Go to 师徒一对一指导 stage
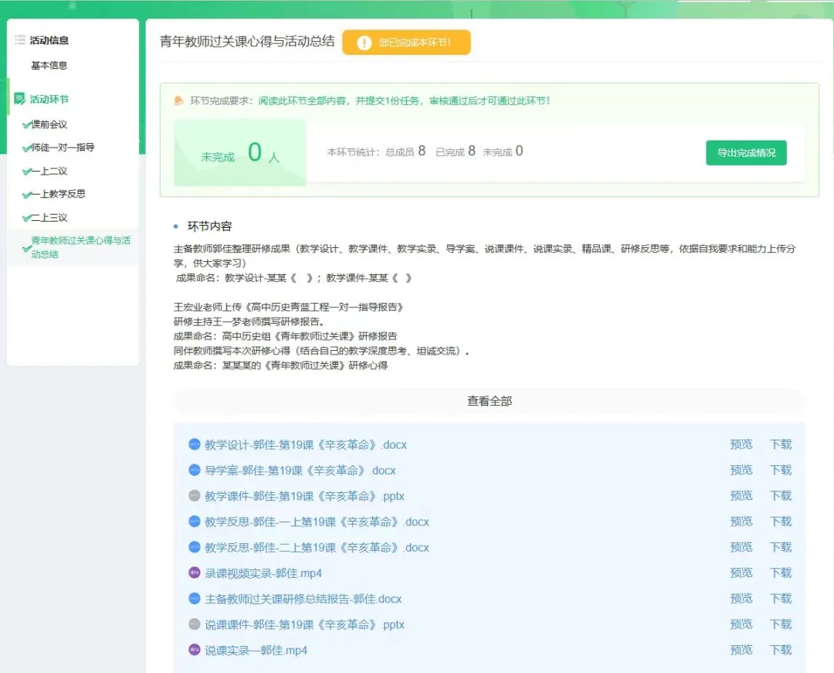The width and height of the screenshot is (834, 673). (x=63, y=148)
